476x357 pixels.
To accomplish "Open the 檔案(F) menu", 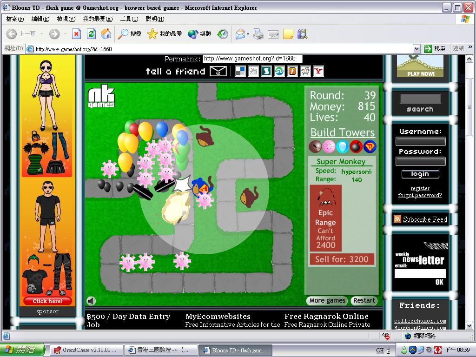I will [15, 19].
